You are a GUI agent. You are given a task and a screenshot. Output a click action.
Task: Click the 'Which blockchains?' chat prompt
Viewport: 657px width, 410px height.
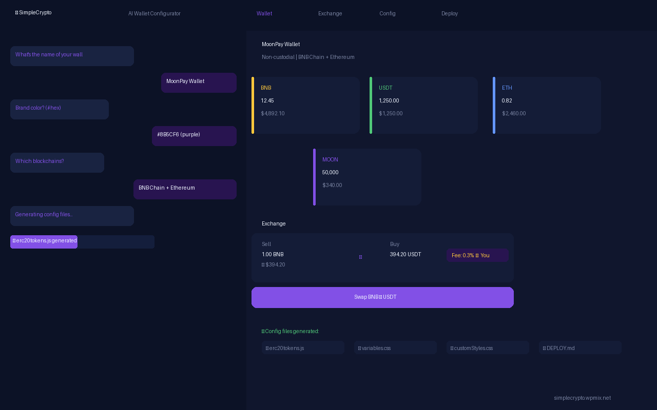pyautogui.click(x=57, y=162)
